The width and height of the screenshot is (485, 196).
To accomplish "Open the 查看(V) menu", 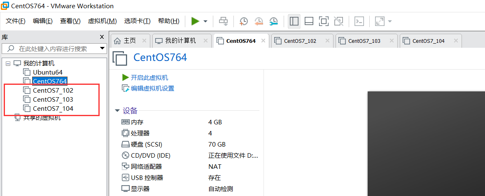I will (70, 21).
